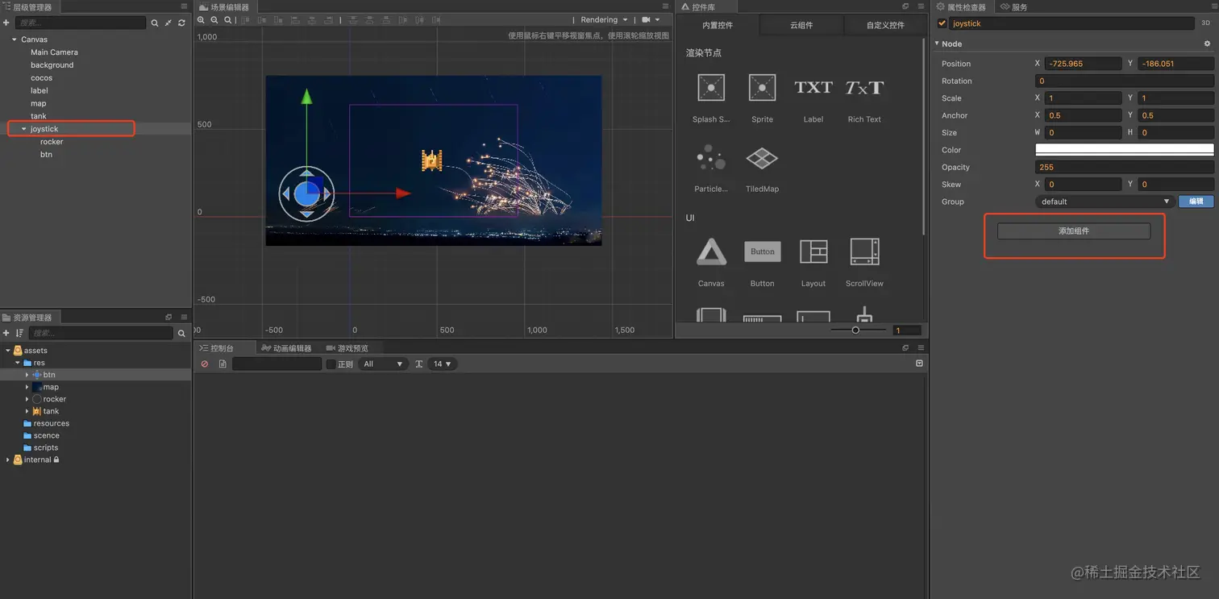The height and width of the screenshot is (599, 1219).
Task: Open the Rendering dropdown
Action: [604, 20]
